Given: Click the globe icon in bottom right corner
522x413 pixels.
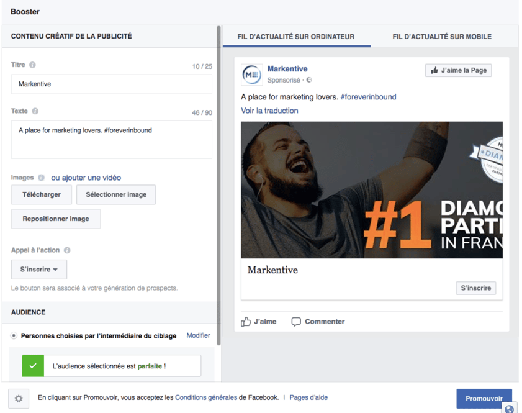Looking at the screenshot, I should click(x=509, y=409).
